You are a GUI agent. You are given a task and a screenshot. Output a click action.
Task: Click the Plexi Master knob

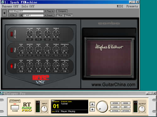click(x=30, y=50)
